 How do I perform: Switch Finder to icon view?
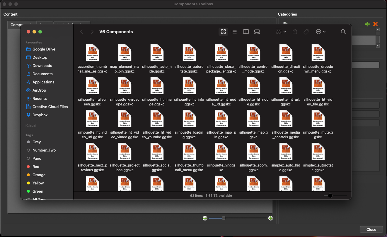pyautogui.click(x=224, y=32)
